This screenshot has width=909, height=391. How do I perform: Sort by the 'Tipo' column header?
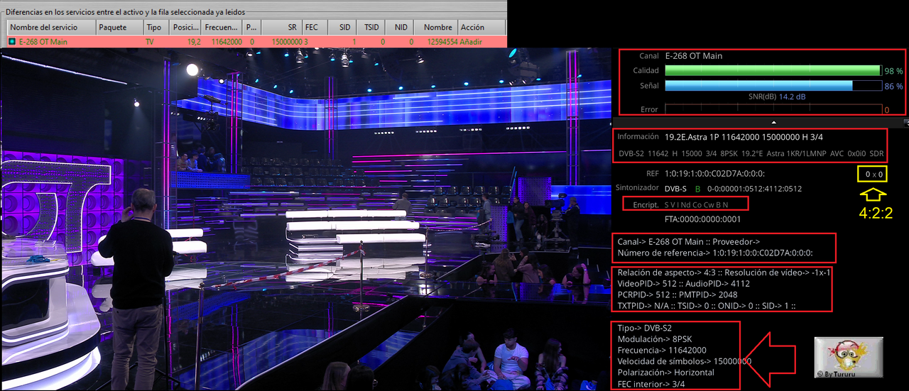[155, 27]
